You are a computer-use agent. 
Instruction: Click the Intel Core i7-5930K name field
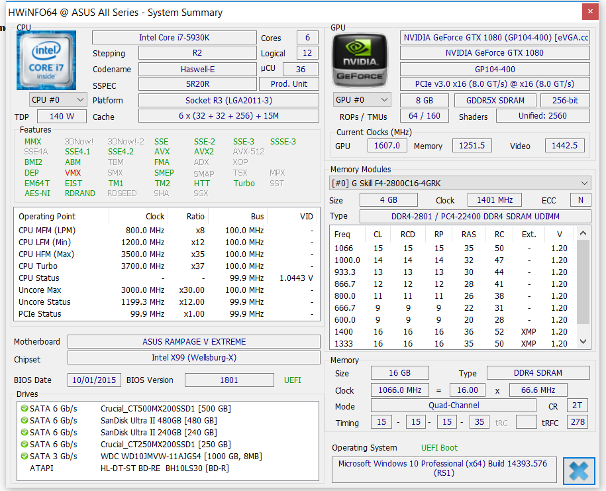(x=174, y=38)
